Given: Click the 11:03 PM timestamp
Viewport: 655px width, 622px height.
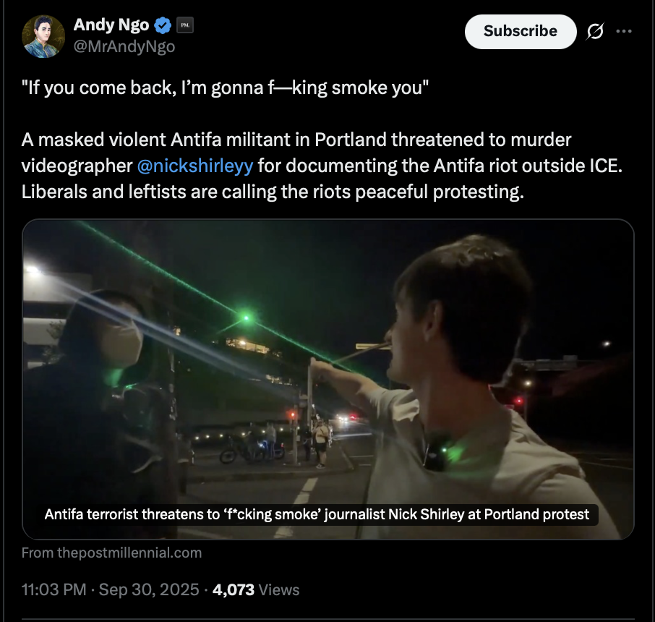Looking at the screenshot, I should pos(55,589).
